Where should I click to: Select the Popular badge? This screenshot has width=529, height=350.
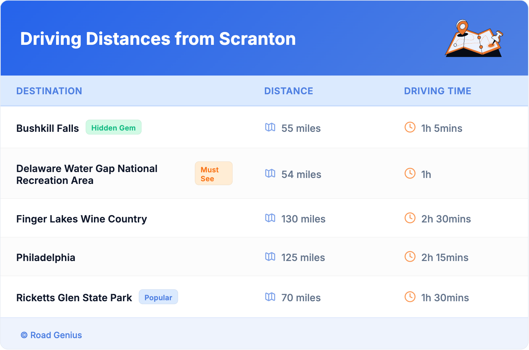click(158, 297)
